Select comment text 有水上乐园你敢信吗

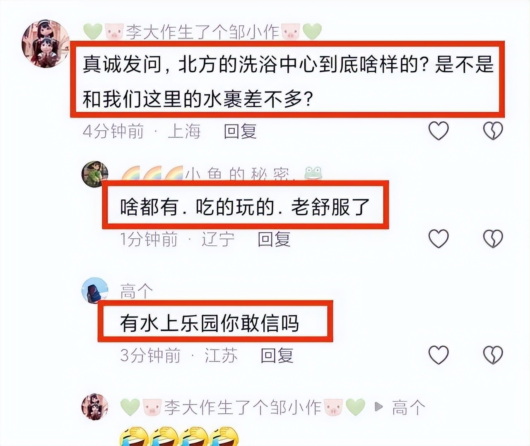pyautogui.click(x=209, y=323)
